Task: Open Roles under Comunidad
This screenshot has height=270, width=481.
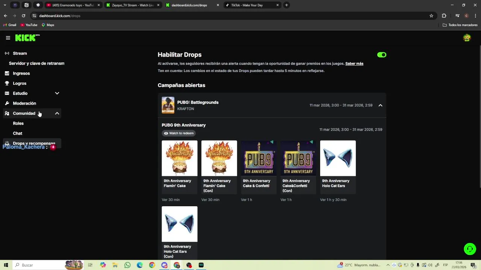Action: click(x=18, y=123)
